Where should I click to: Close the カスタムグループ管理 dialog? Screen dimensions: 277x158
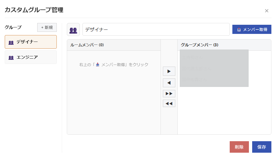267,11
